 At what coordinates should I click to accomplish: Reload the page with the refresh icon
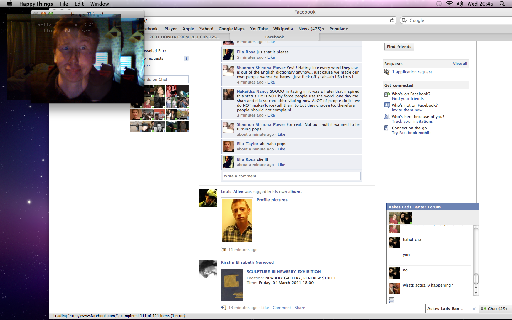(x=392, y=20)
